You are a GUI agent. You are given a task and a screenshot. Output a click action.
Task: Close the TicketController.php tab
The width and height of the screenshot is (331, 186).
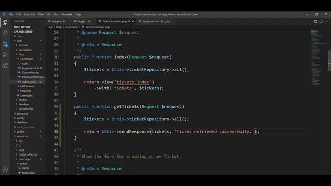[133, 21]
